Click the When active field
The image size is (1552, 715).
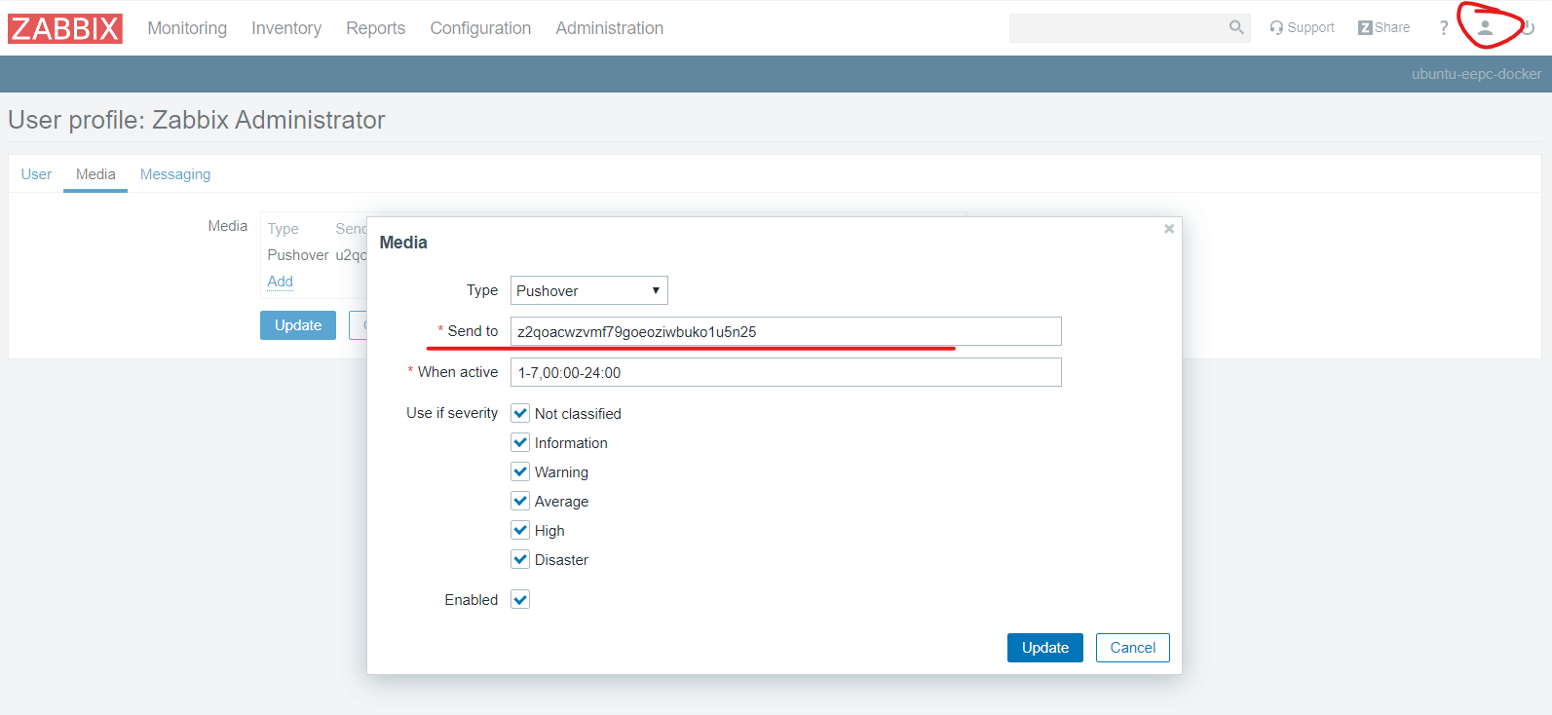tap(785, 372)
